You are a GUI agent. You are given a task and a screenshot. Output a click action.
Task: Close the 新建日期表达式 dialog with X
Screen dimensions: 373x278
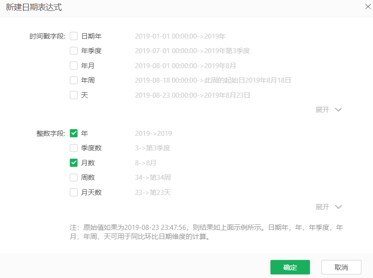[x=368, y=6]
